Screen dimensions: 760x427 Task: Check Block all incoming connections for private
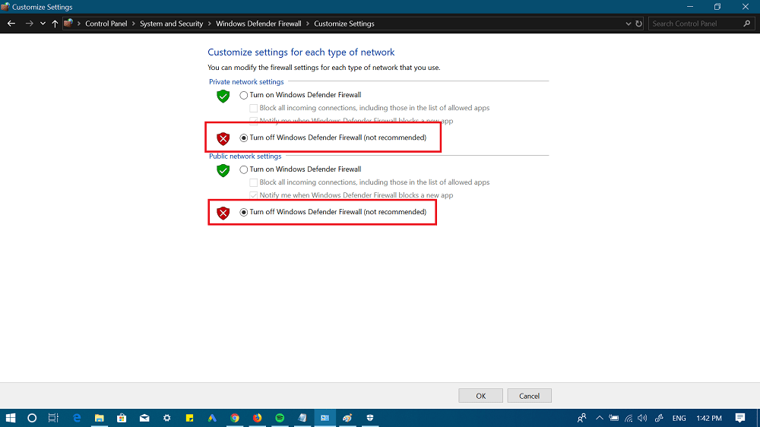tap(254, 108)
